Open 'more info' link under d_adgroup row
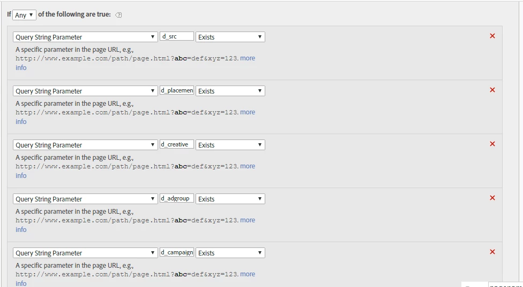Screen dimensions: 523x287 [248, 220]
